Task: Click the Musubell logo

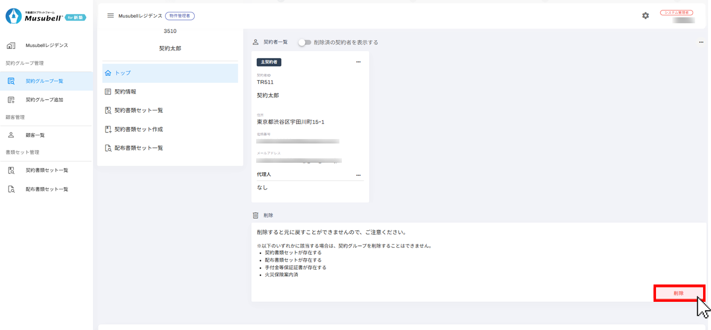Action: click(x=46, y=16)
